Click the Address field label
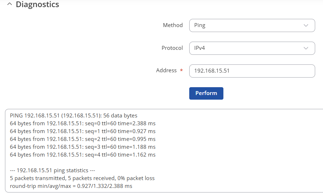Image resolution: width=323 pixels, height=195 pixels. pos(166,70)
